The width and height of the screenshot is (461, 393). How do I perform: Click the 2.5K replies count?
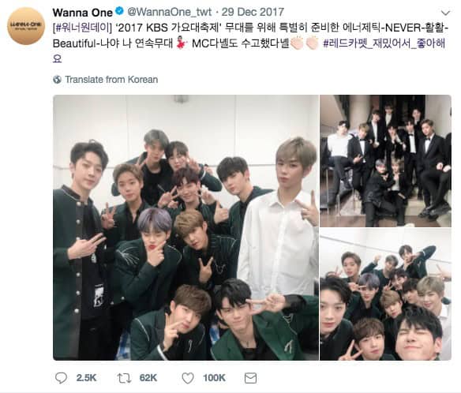(86, 378)
